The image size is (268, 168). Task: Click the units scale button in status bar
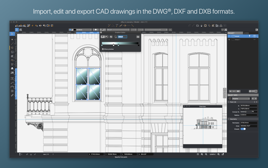coord(46,154)
